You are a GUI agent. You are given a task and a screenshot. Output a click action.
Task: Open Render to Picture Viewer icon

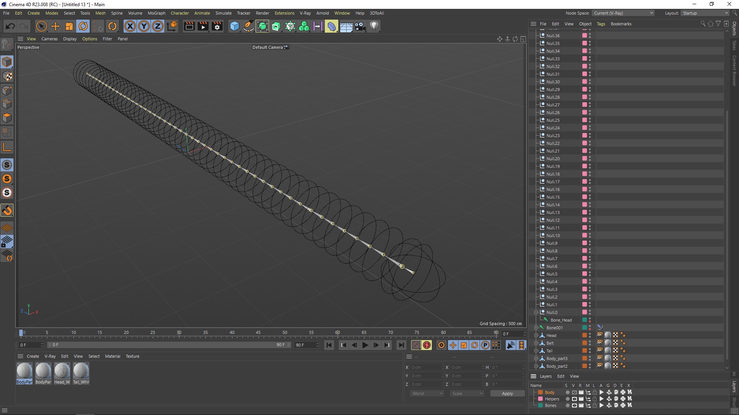pyautogui.click(x=203, y=27)
